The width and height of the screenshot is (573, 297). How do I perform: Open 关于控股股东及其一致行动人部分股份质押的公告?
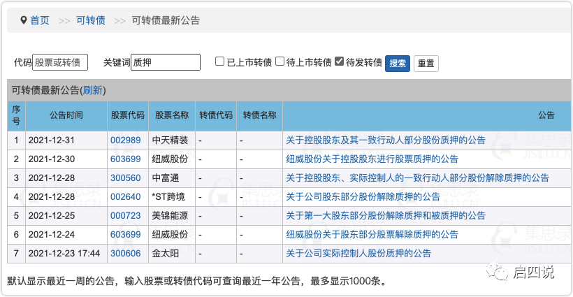386,140
